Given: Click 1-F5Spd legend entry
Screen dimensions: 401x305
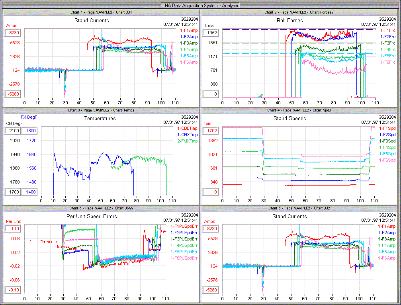Looking at the screenshot, I should 387,154.
